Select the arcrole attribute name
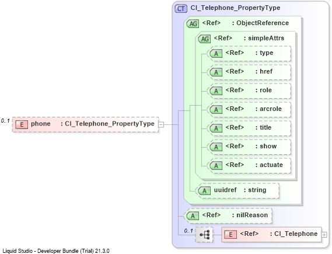The height and width of the screenshot is (254, 332). point(271,109)
